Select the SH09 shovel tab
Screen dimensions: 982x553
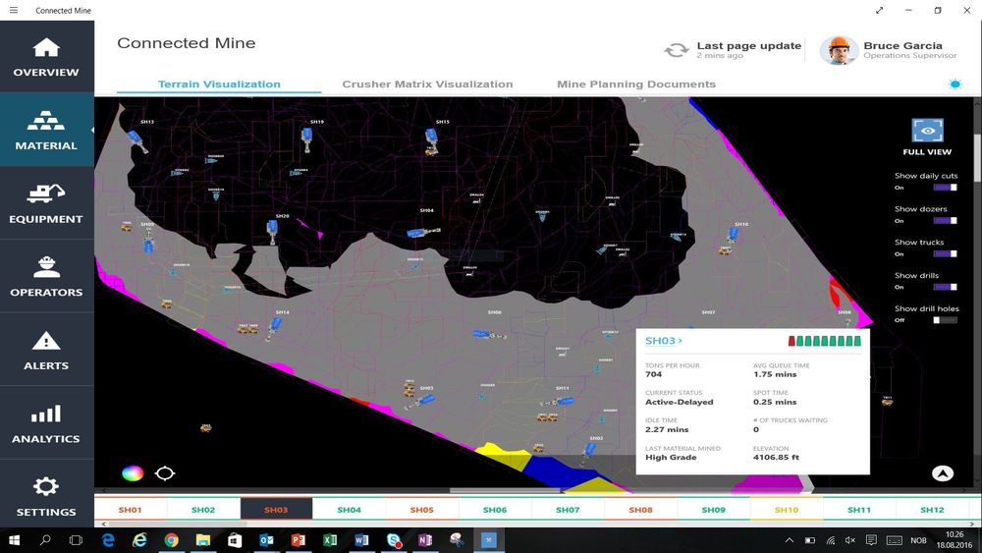coord(713,510)
